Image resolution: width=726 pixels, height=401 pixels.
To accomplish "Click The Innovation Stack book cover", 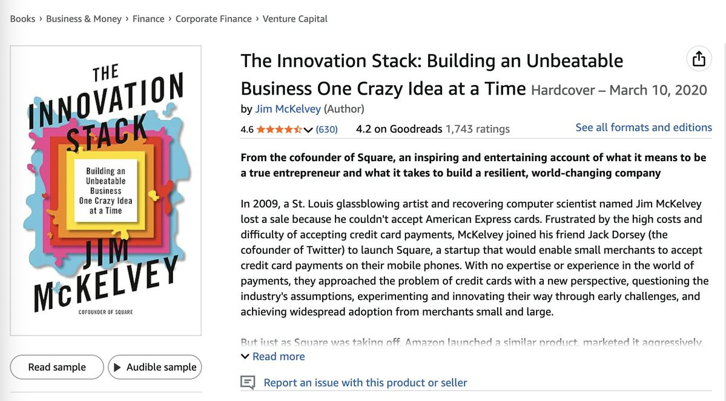I will tap(106, 190).
